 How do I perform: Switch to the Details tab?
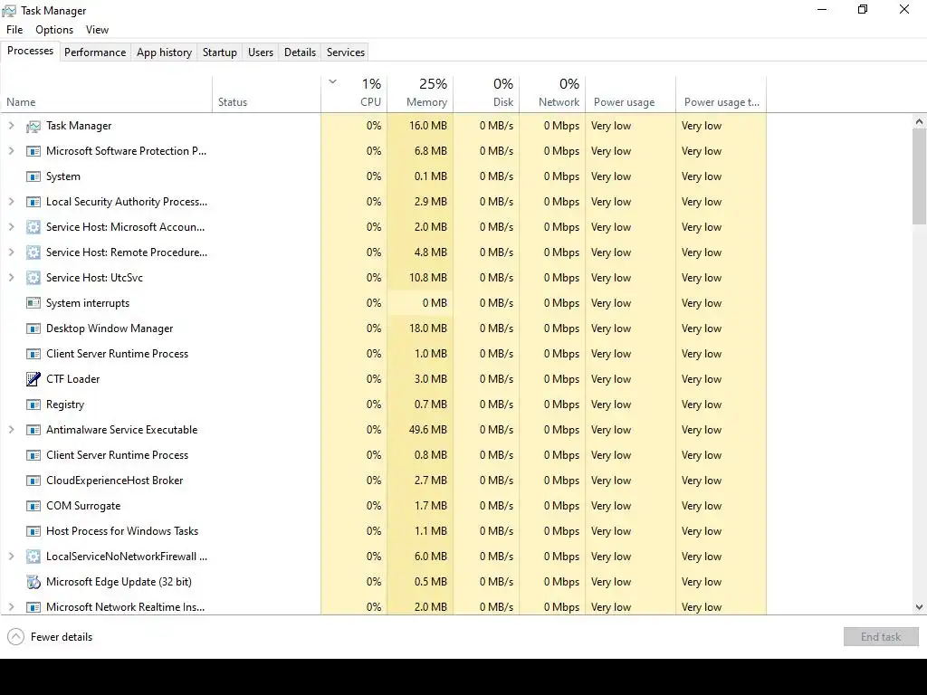point(300,52)
